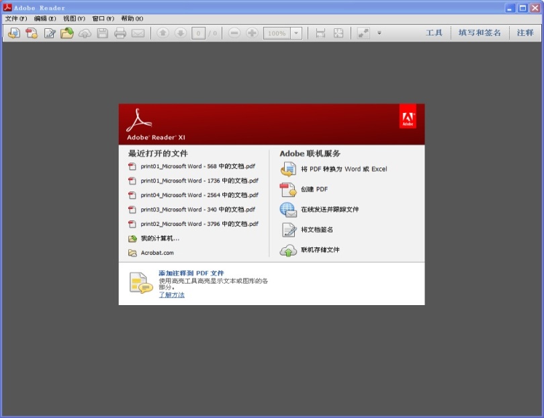Viewport: 544px width, 418px height.
Task: Click icon beside 将 PDF 转换为 Word
Action: (288, 169)
